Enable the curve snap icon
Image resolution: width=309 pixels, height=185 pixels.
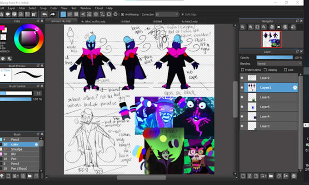pyautogui.click(x=102, y=14)
